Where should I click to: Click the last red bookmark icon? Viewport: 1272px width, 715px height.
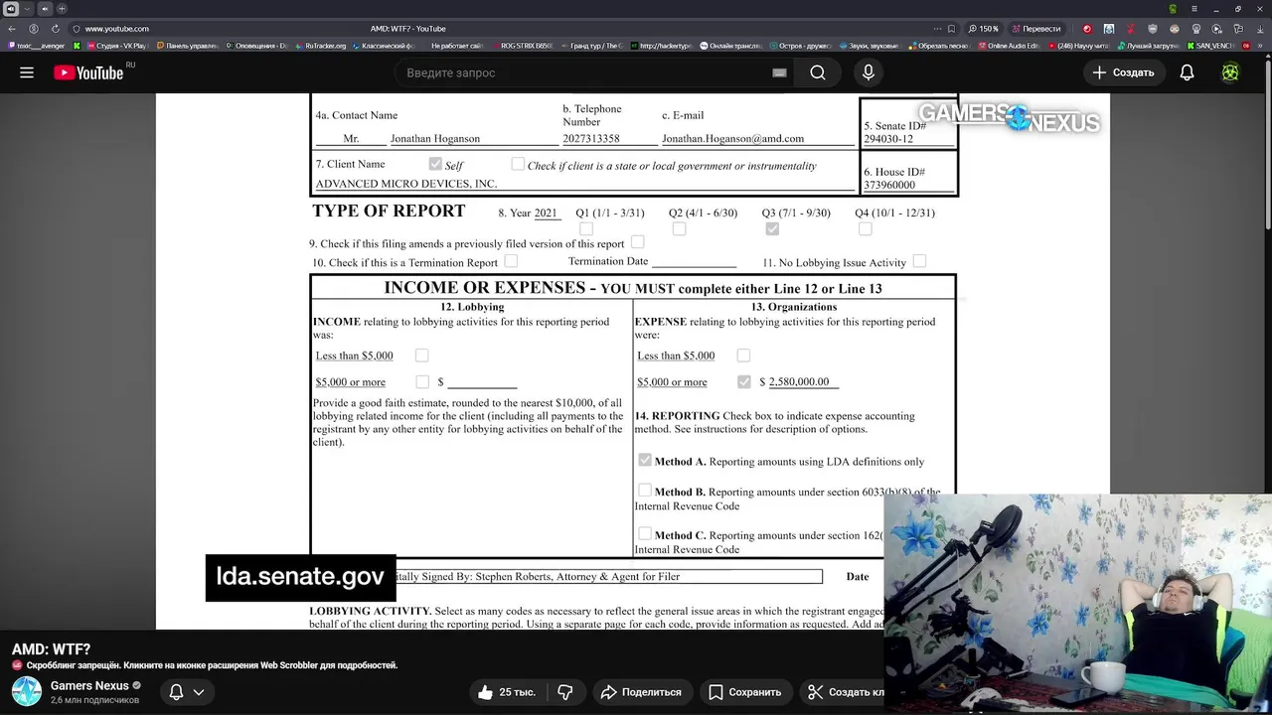click(1247, 46)
